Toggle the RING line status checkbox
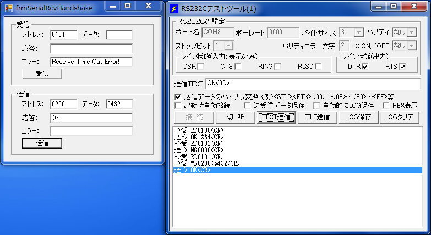 pos(277,67)
